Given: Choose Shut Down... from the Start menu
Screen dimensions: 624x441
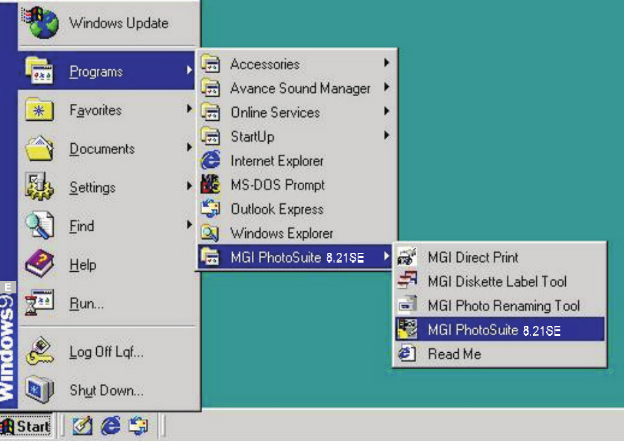Looking at the screenshot, I should tap(107, 389).
